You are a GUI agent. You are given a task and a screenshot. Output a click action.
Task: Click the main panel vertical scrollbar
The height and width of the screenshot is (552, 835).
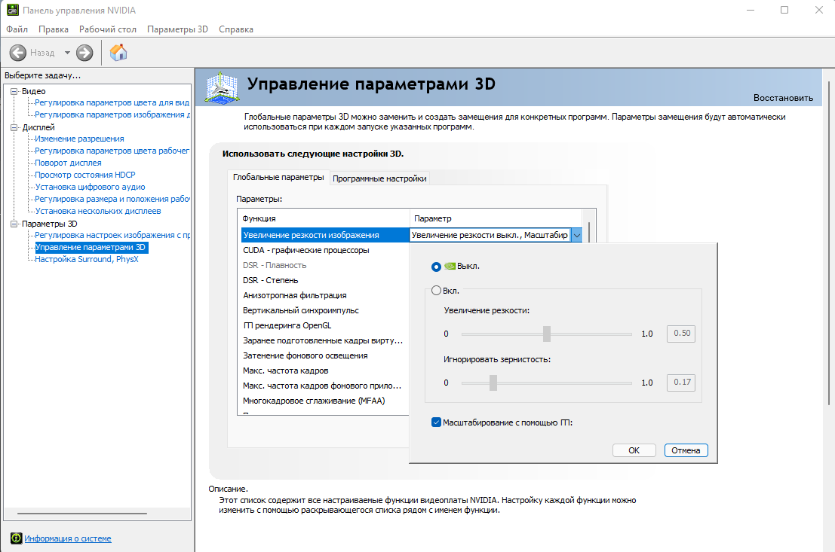[829, 242]
